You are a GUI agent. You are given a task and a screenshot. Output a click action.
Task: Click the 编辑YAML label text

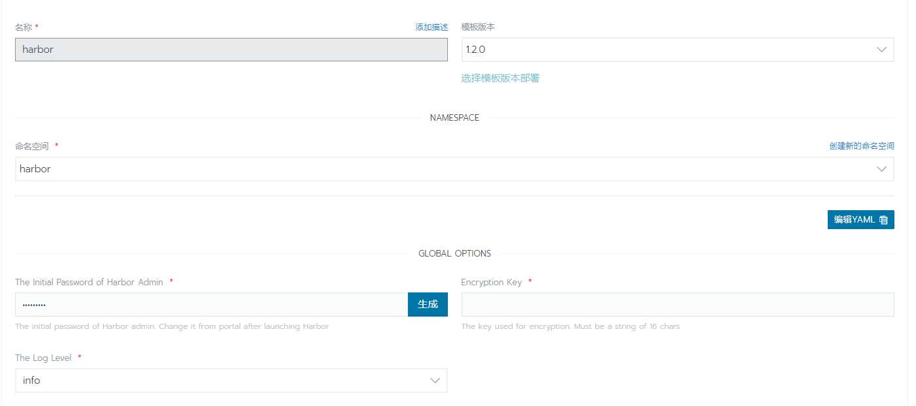(x=854, y=220)
